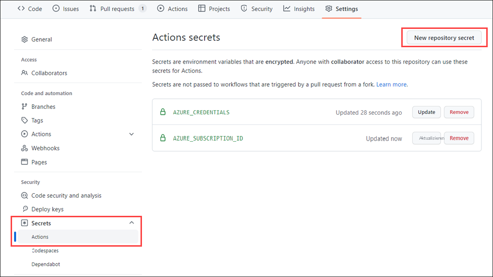
Task: Click the Settings gear icon in top navigation
Action: tap(328, 9)
